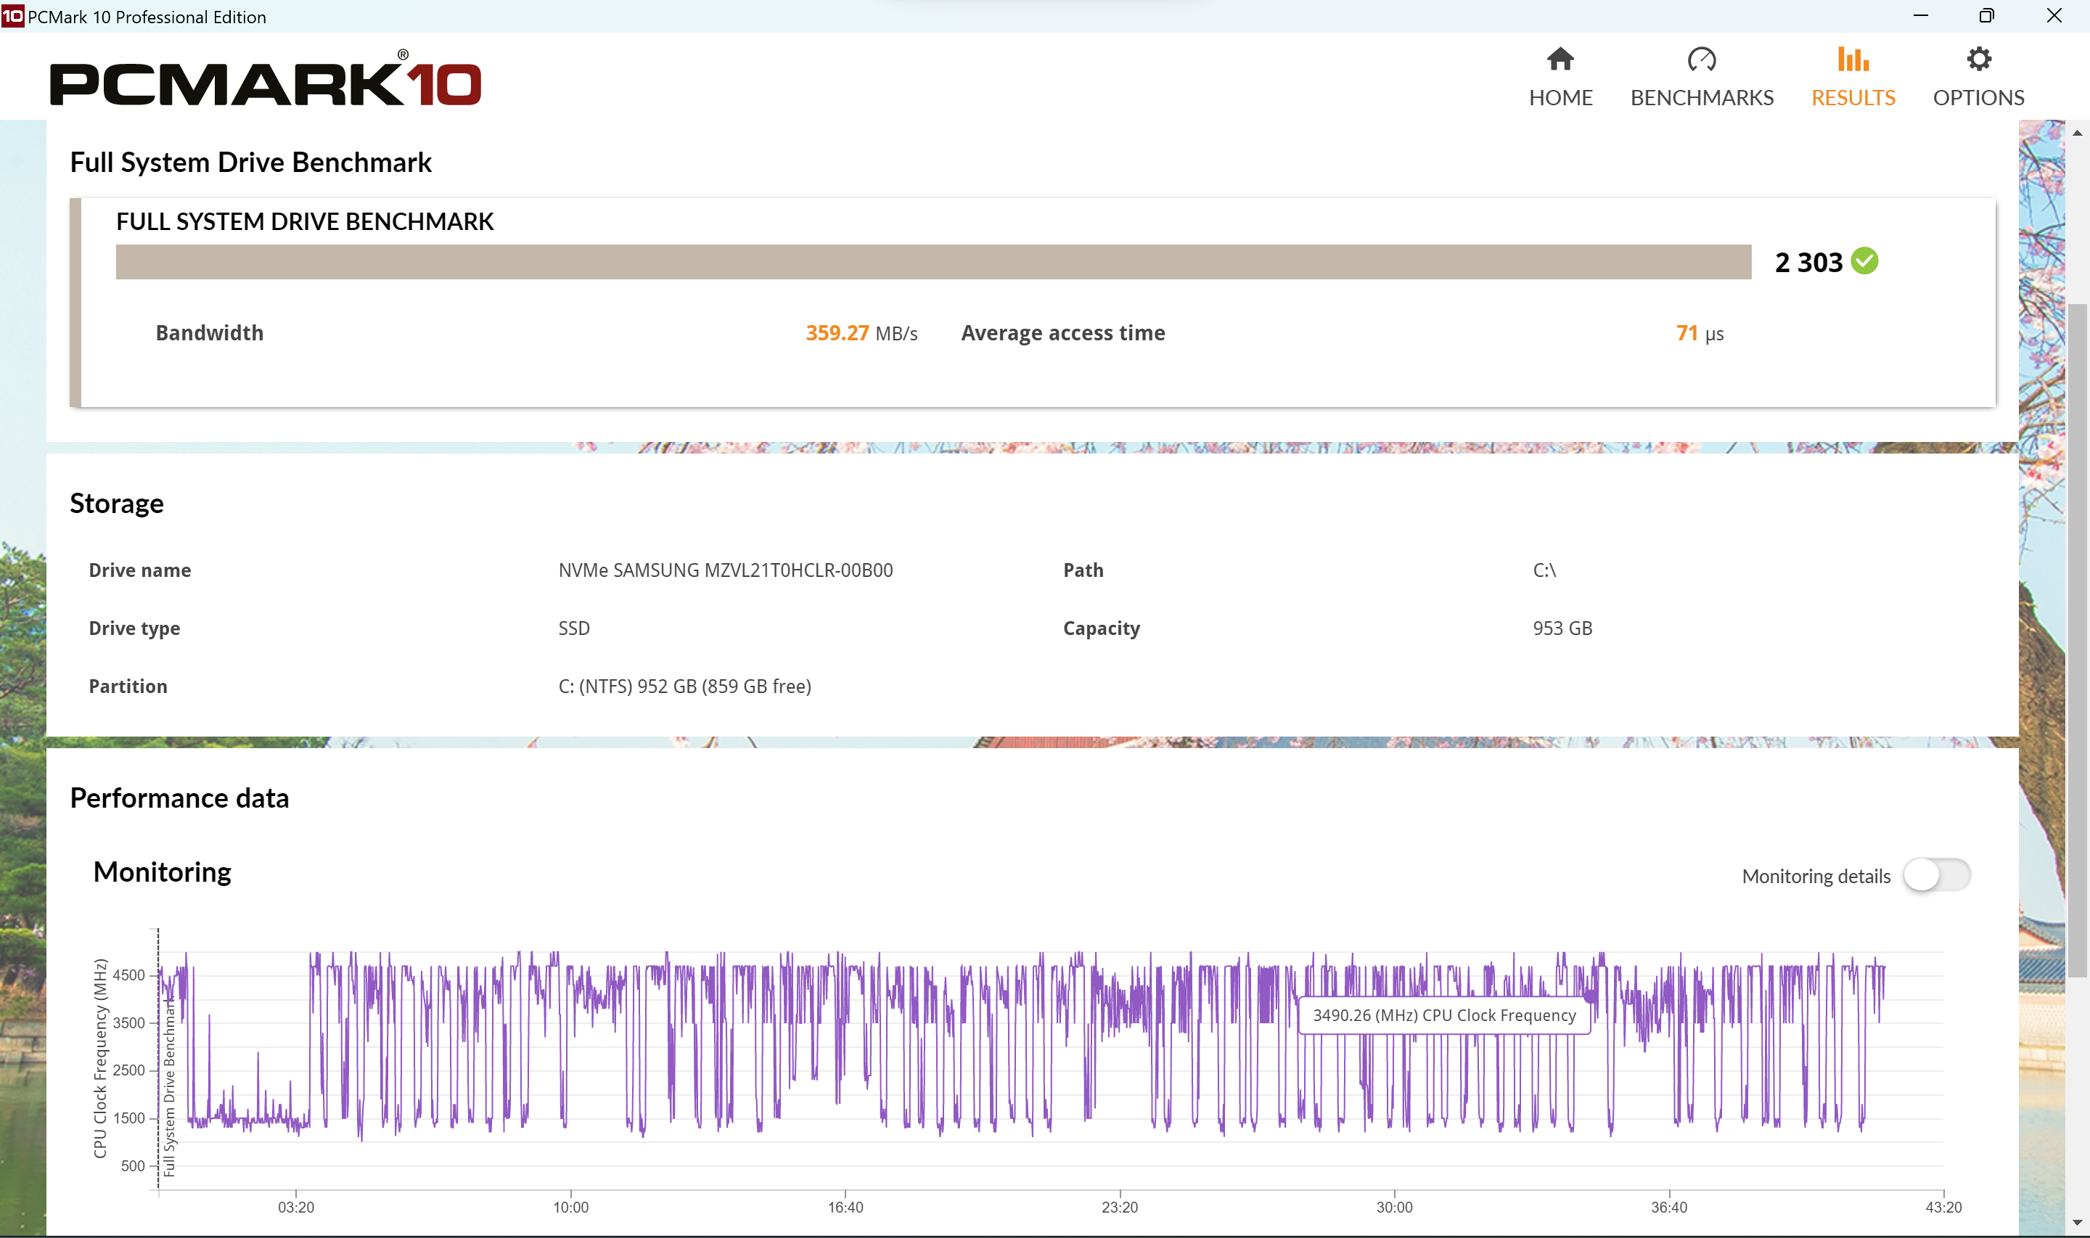Click the scrollbar down arrow
Viewport: 2090px width, 1238px height.
2077,1223
